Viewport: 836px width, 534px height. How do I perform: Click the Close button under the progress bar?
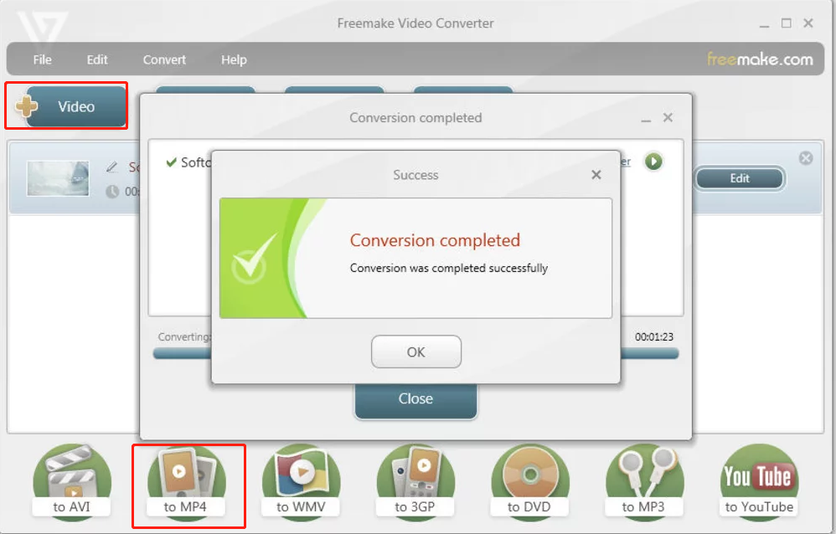coord(415,400)
